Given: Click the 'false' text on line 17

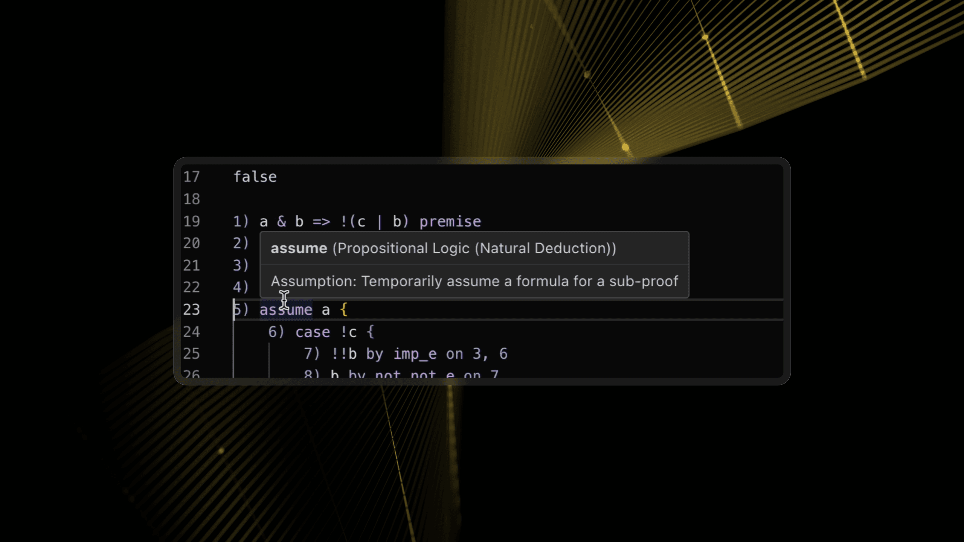Looking at the screenshot, I should (255, 177).
